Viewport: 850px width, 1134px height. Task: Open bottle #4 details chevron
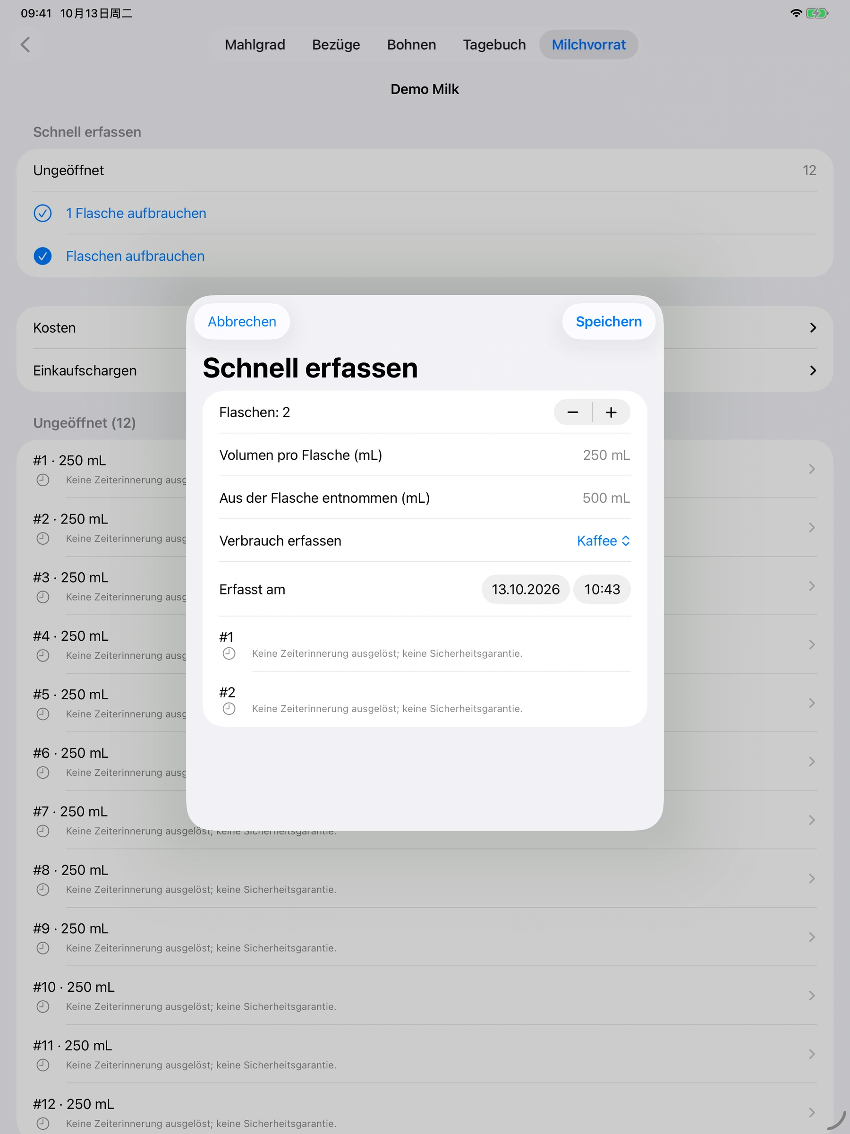[812, 644]
